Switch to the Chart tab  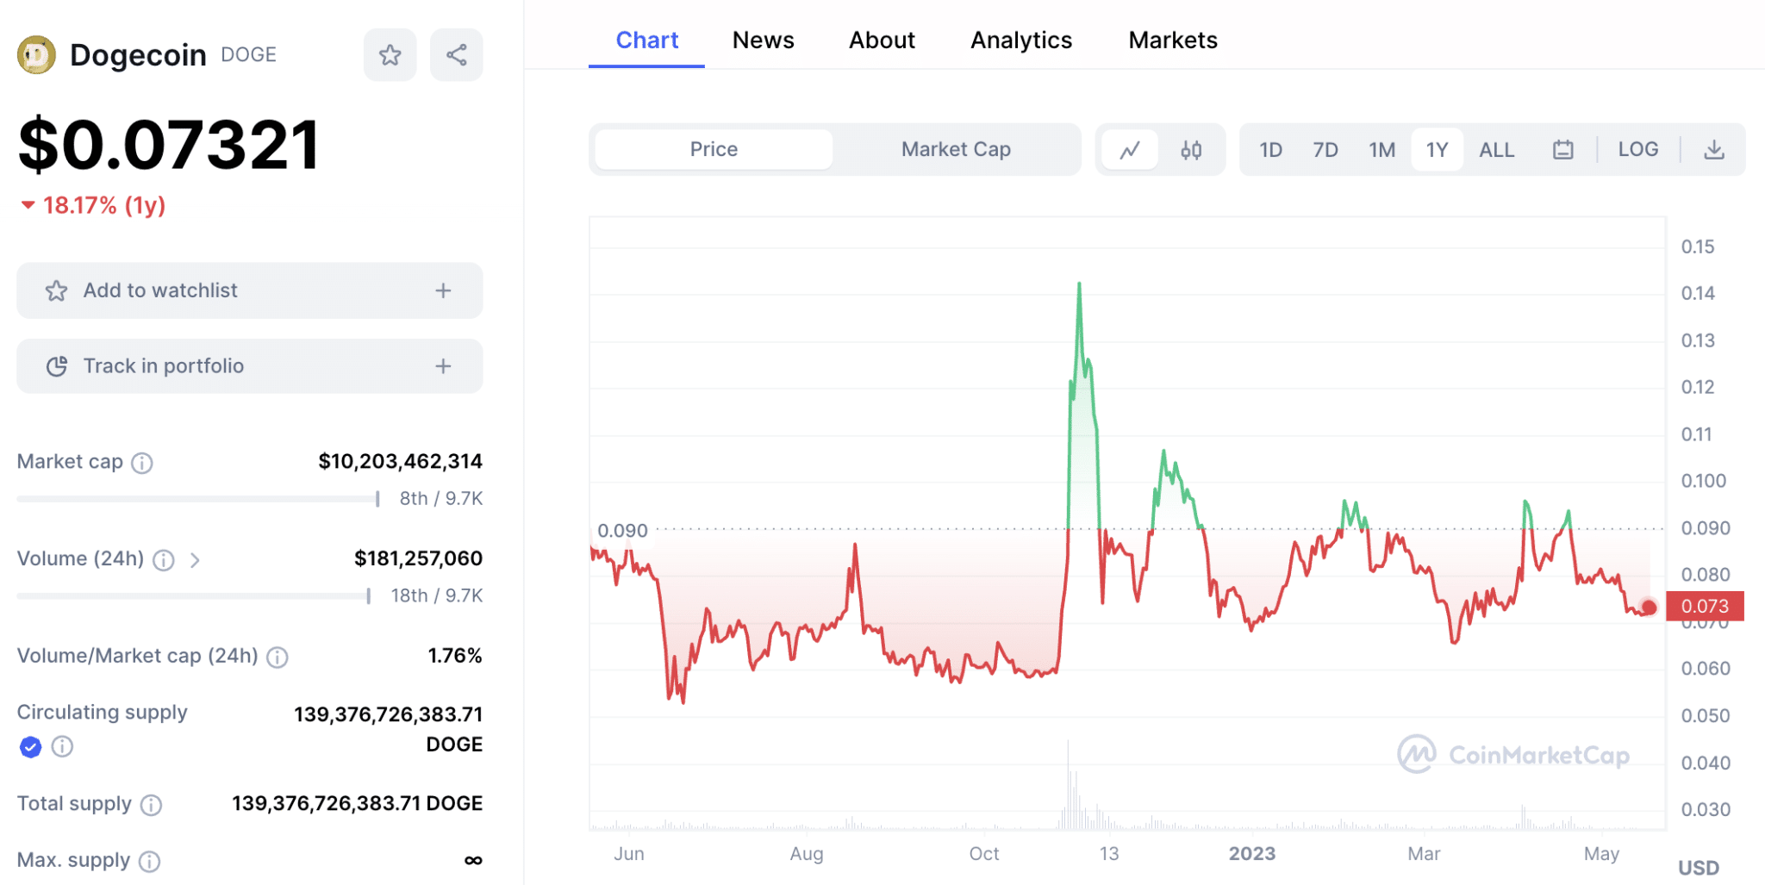tap(646, 41)
